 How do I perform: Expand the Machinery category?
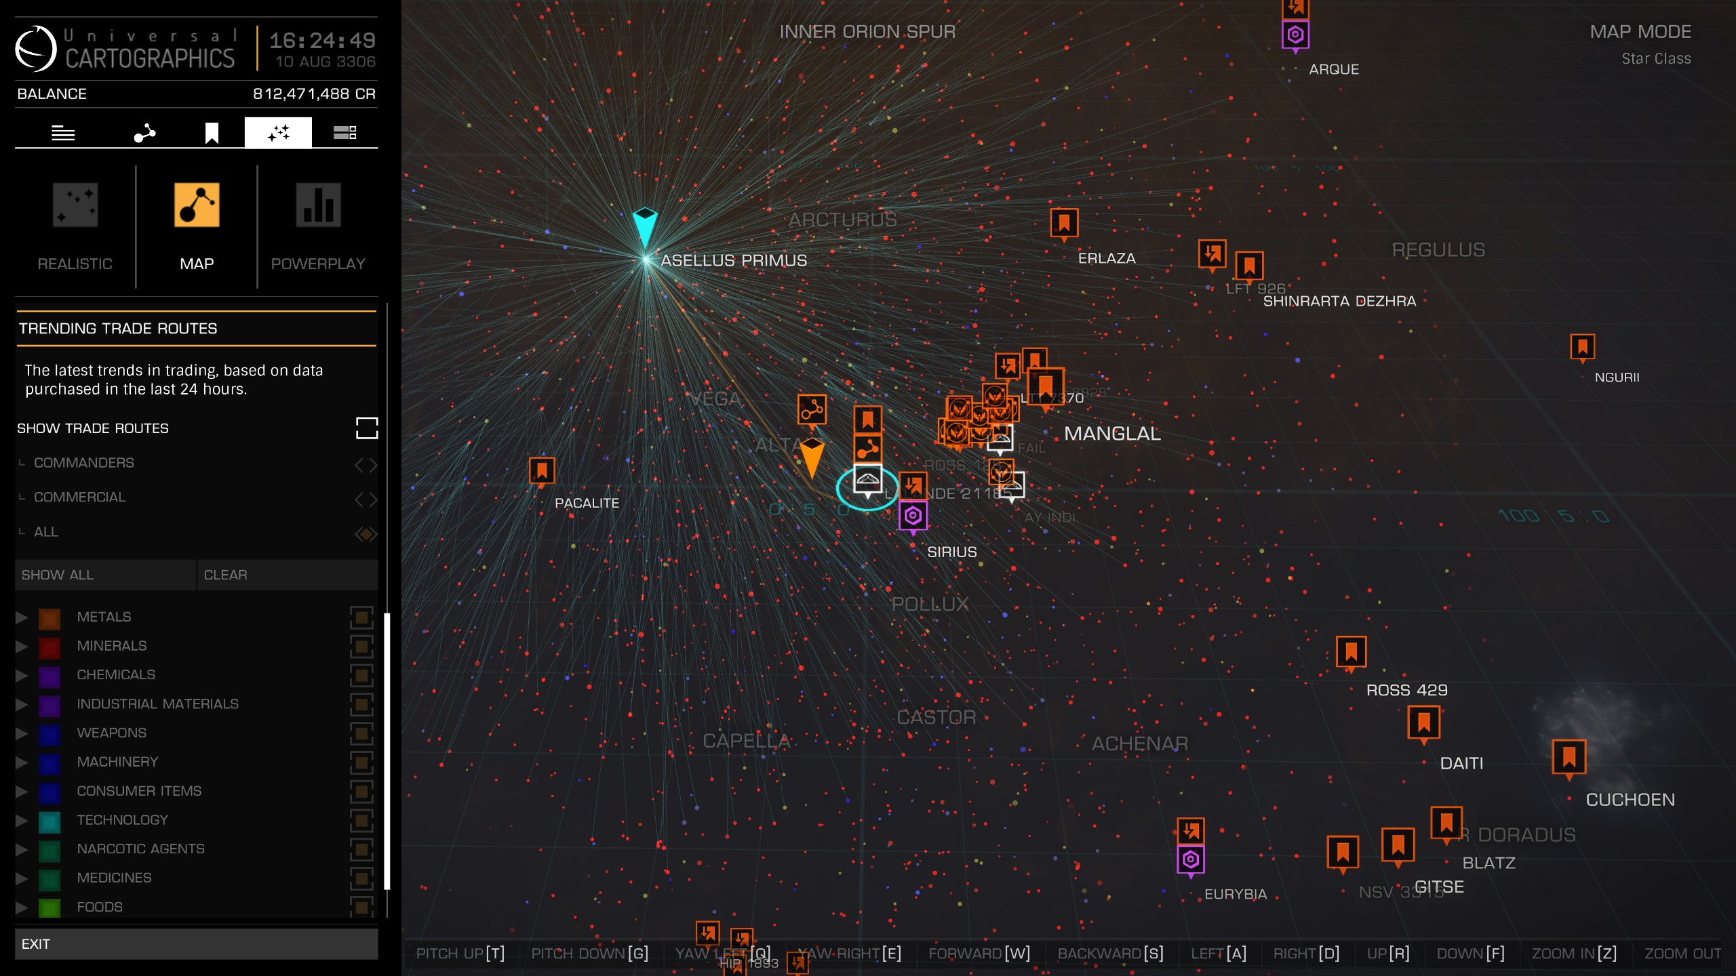coord(22,763)
